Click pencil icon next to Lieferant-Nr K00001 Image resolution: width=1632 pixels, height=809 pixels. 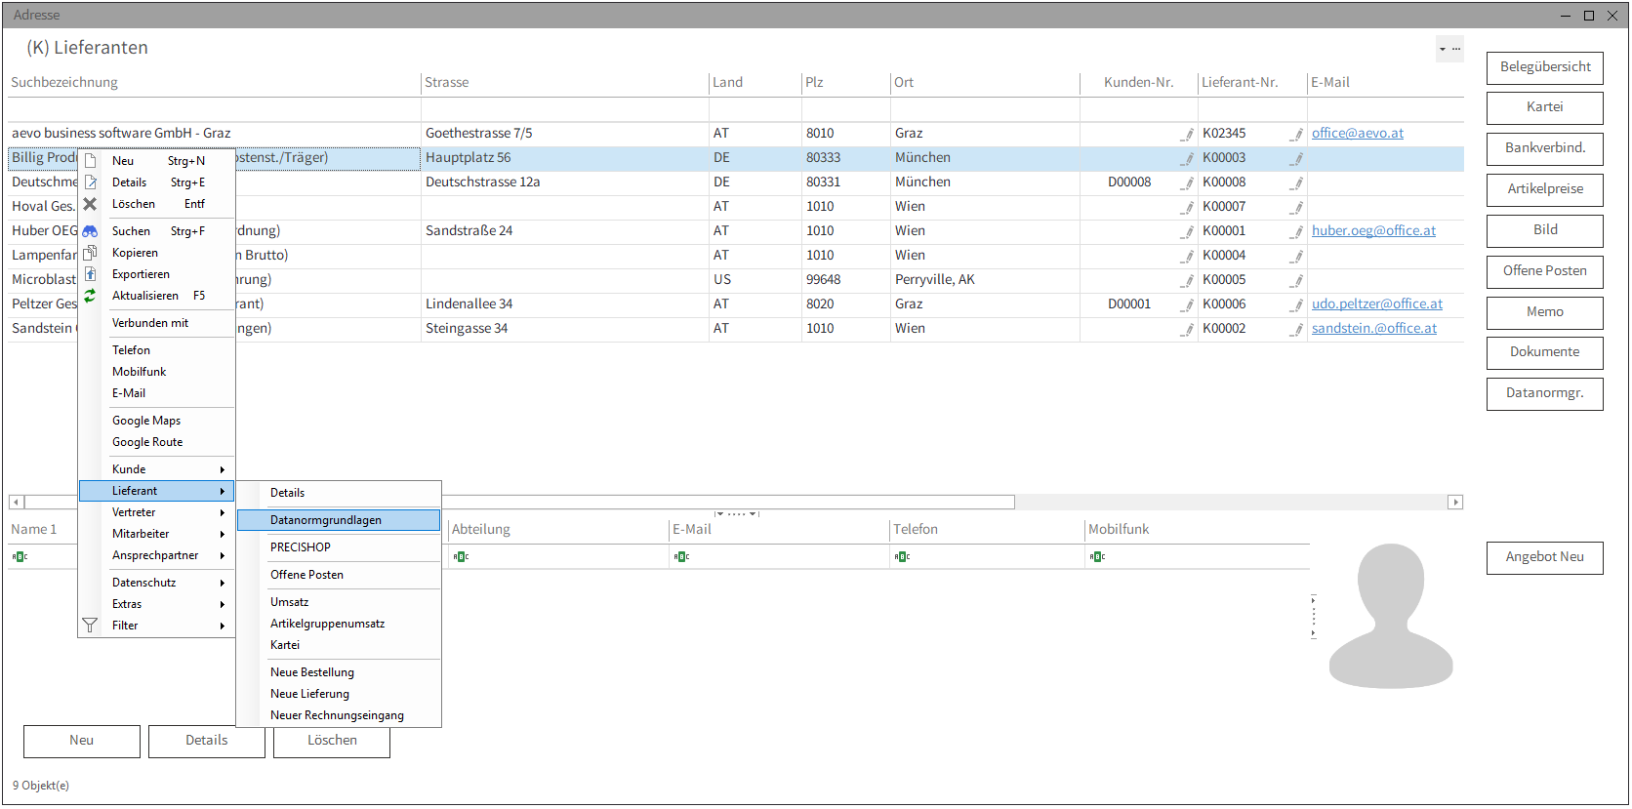click(x=1297, y=231)
